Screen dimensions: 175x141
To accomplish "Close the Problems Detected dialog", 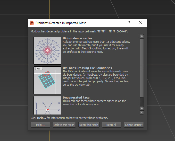I will tap(141, 23).
